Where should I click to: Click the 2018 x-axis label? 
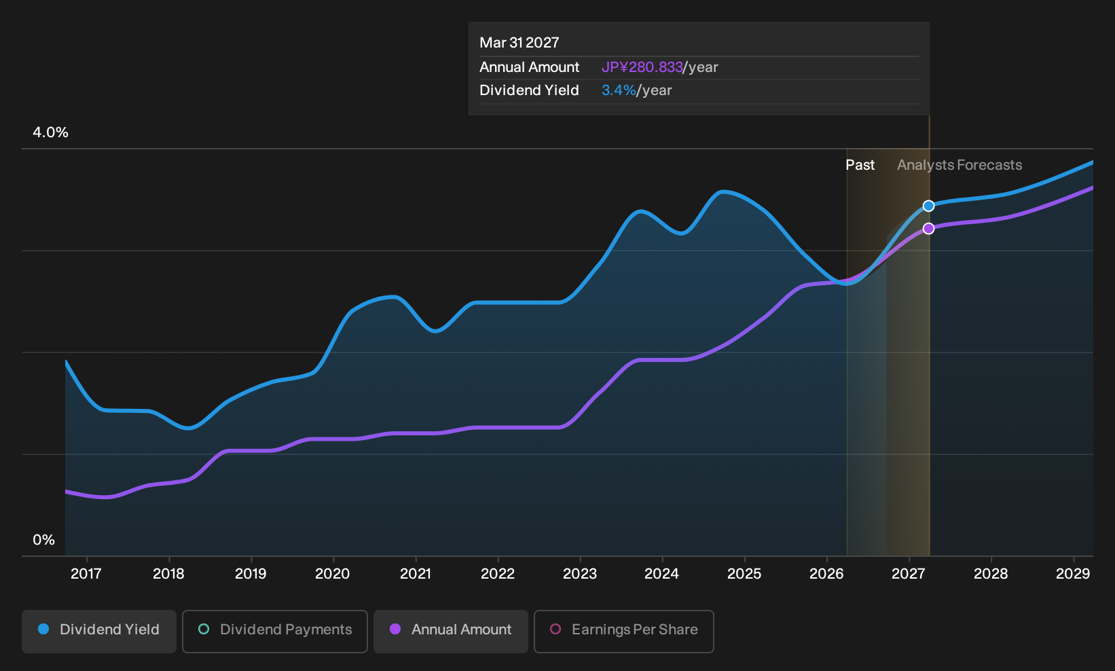click(168, 574)
